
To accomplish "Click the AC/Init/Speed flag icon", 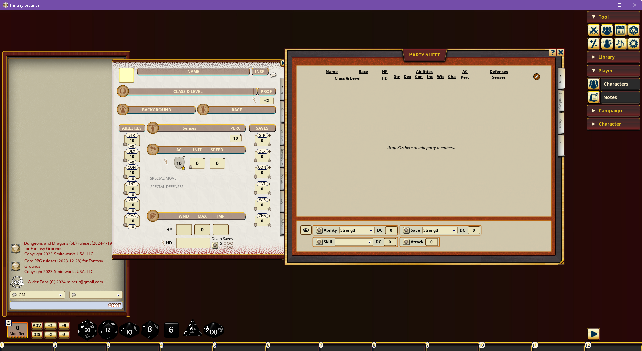I will (x=153, y=149).
